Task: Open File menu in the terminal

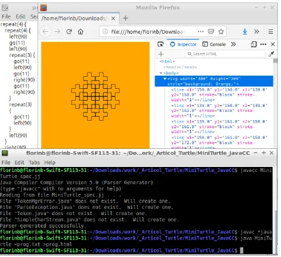Action: pos(6,163)
